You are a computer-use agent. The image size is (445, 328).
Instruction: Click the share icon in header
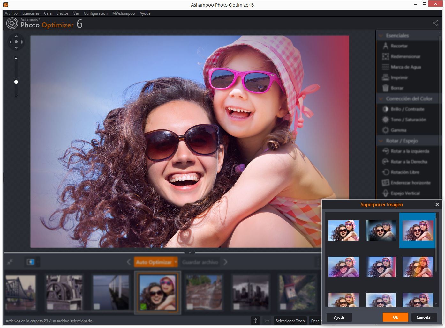435,23
